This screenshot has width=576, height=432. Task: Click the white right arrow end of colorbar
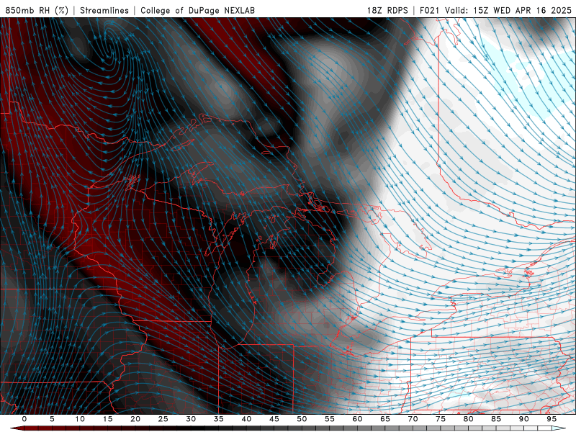[559, 428]
